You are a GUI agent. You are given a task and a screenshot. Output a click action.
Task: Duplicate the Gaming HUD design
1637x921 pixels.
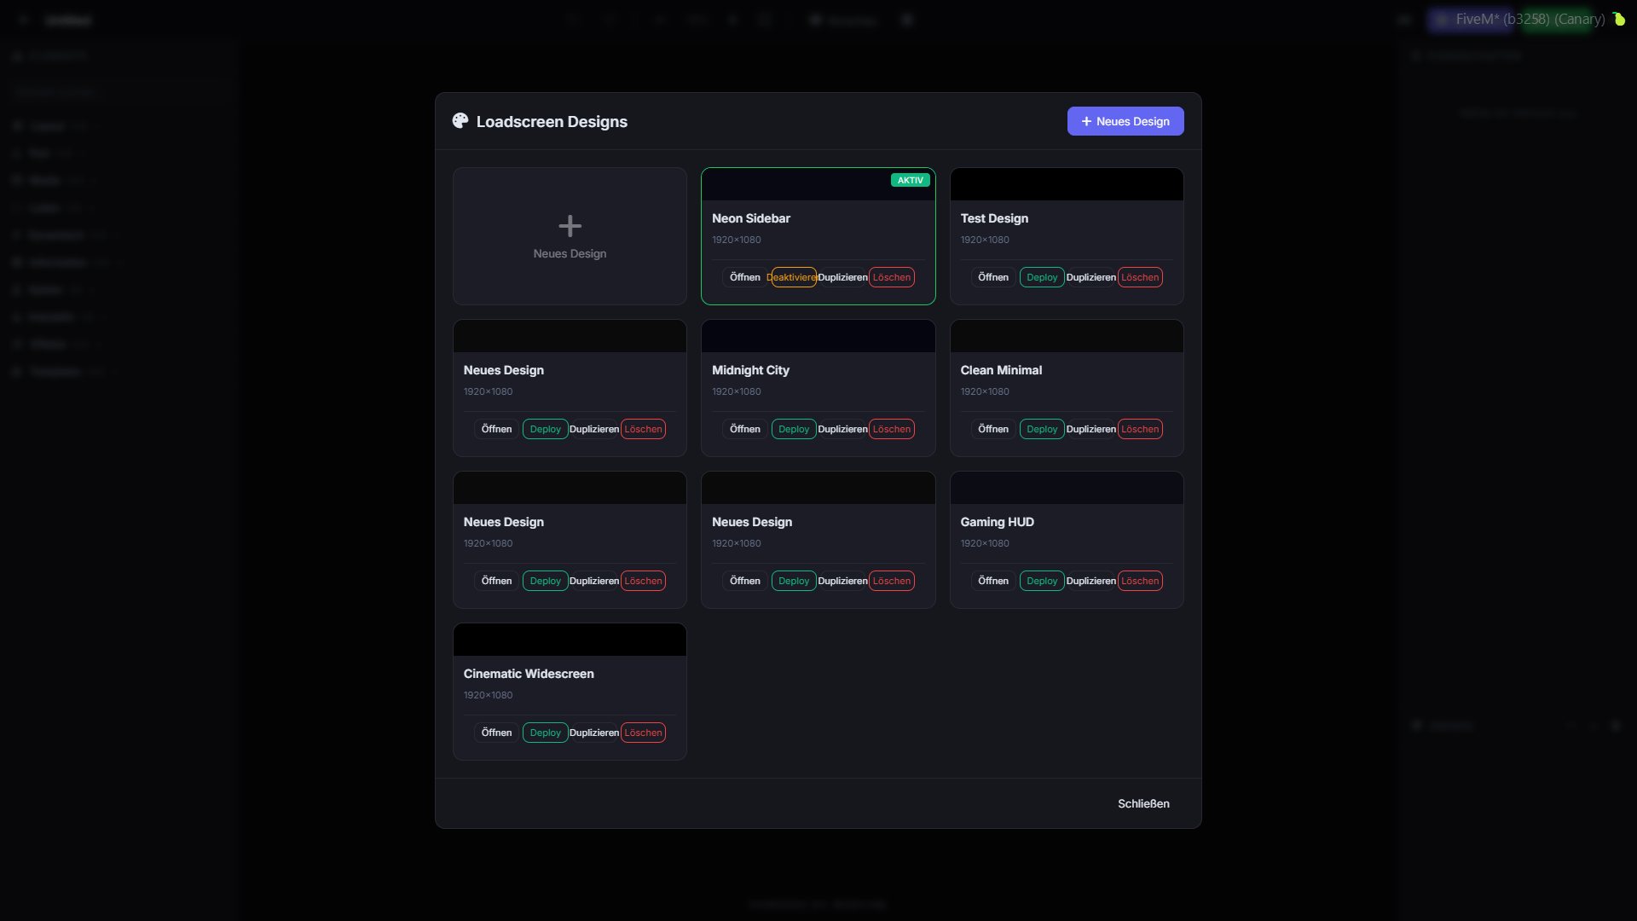pyautogui.click(x=1090, y=581)
